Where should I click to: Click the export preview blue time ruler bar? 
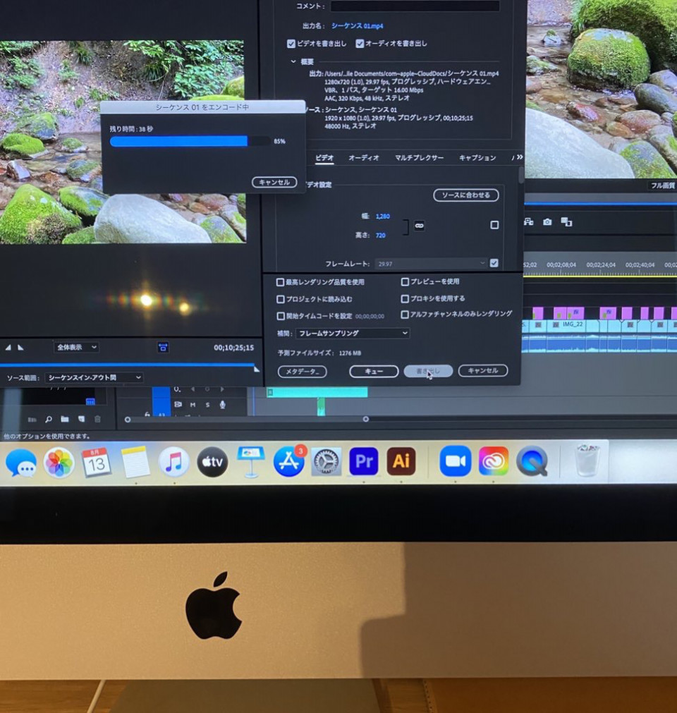(128, 364)
